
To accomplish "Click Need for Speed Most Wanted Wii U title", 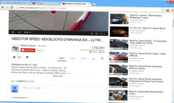I will coord(146,93).
